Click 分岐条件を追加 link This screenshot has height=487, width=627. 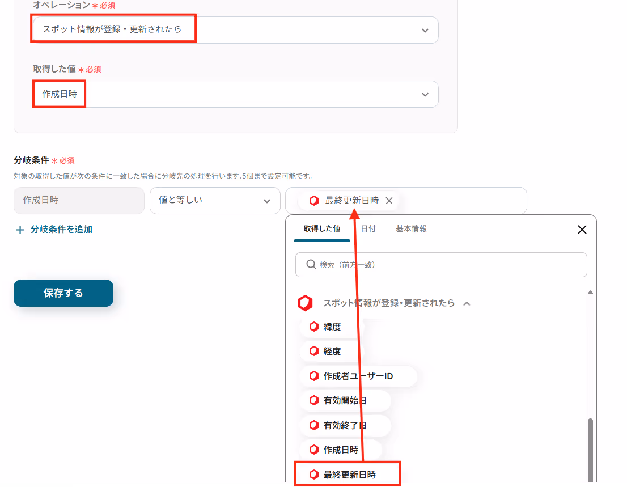point(61,230)
